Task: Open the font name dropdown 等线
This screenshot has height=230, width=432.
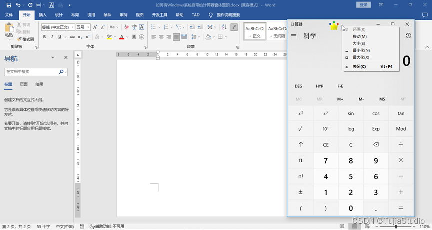Action: point(73,27)
